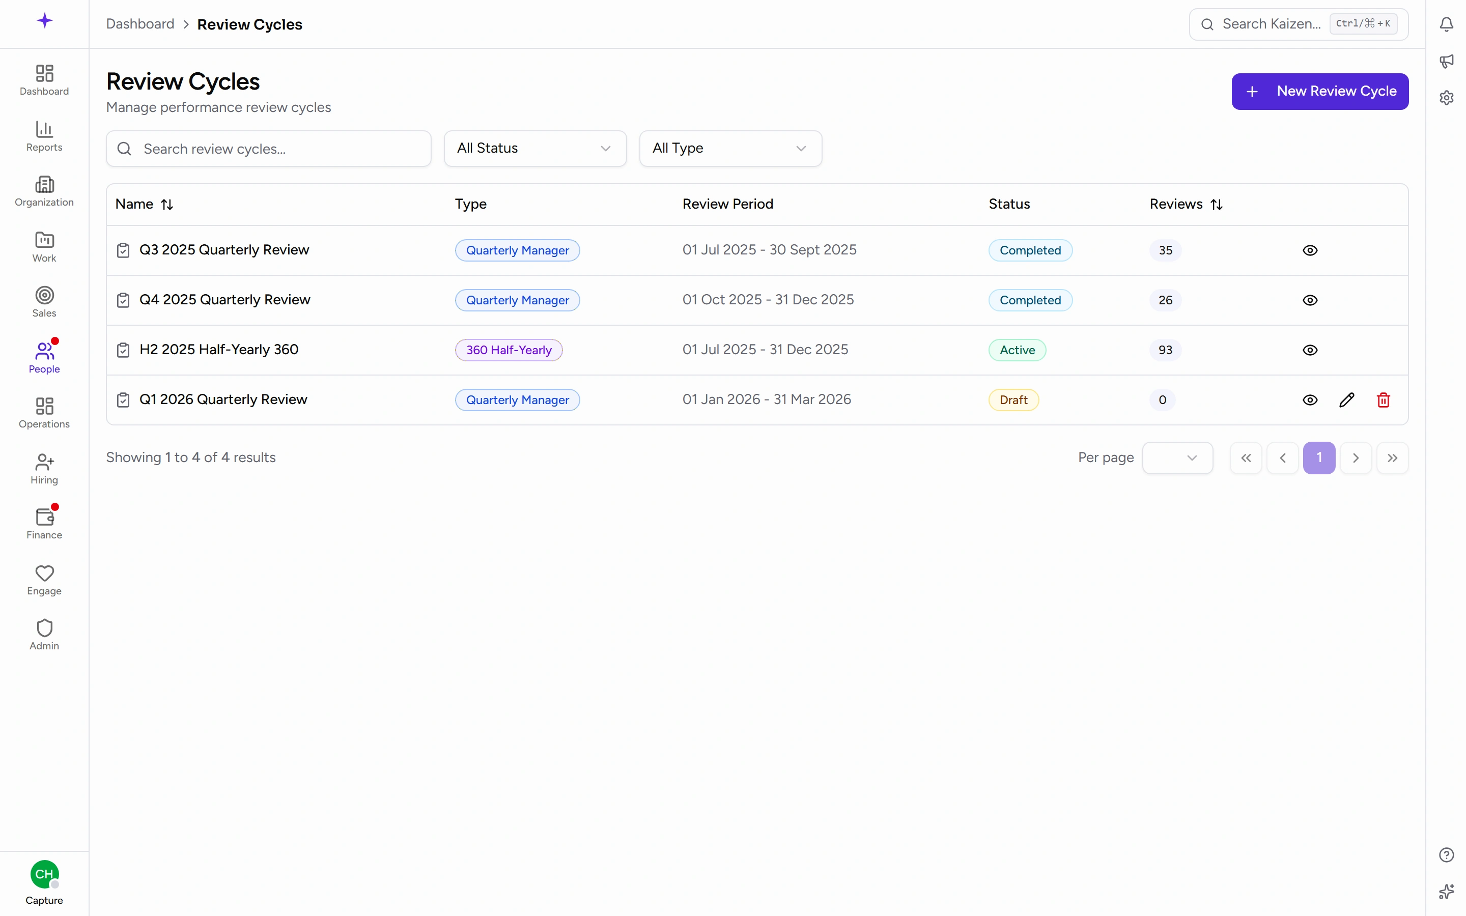Go to last page of results
The image size is (1466, 916).
click(x=1392, y=458)
